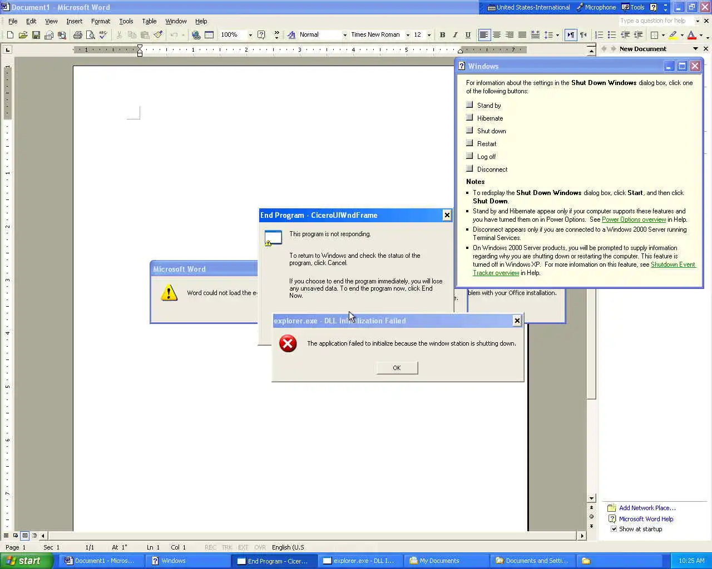Open the Insert menu

coord(74,21)
